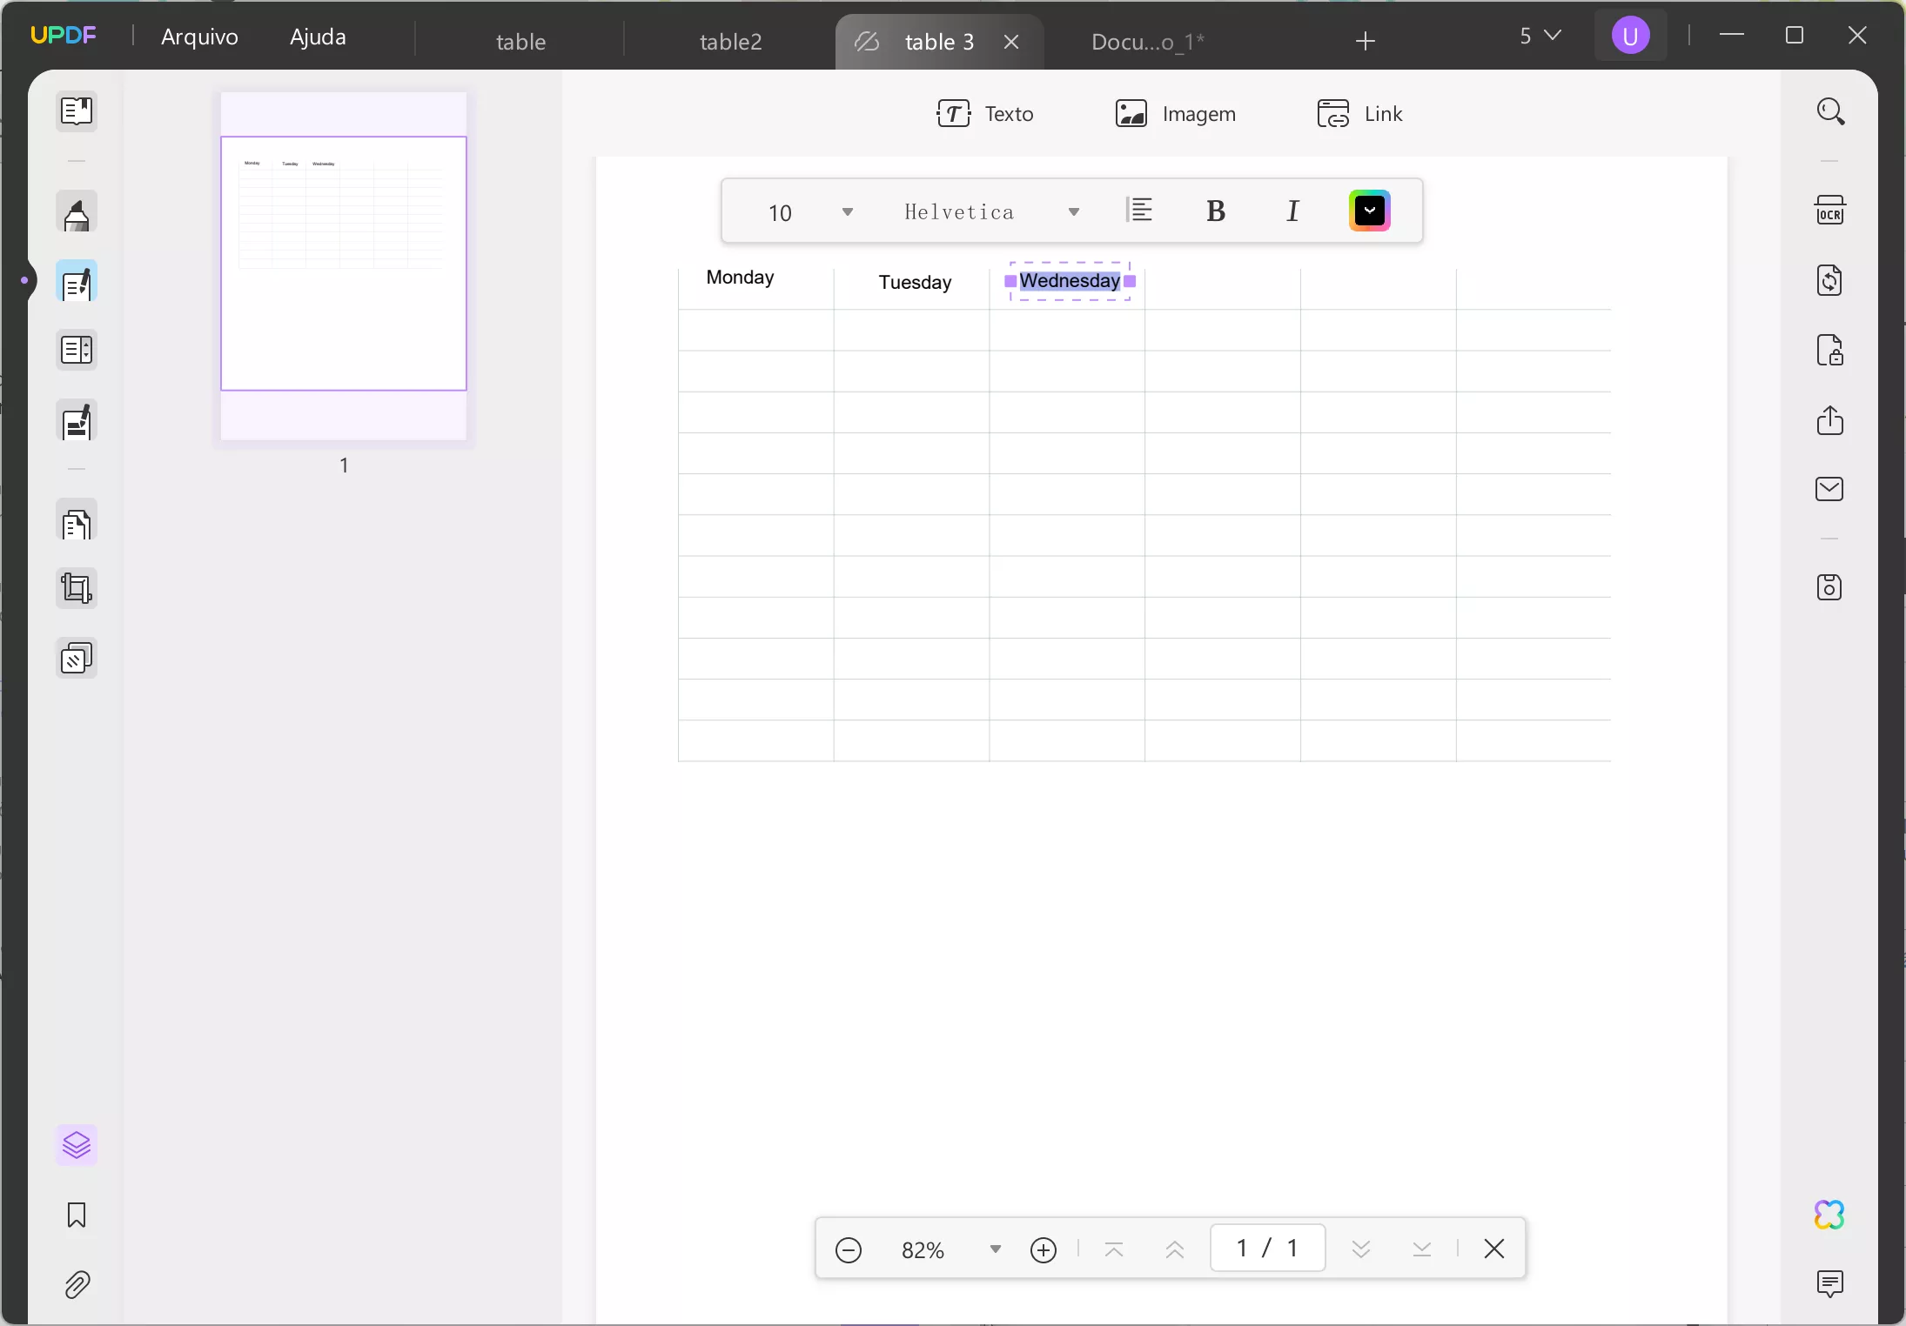This screenshot has height=1326, width=1906.
Task: Share the document via email
Action: tap(1830, 489)
